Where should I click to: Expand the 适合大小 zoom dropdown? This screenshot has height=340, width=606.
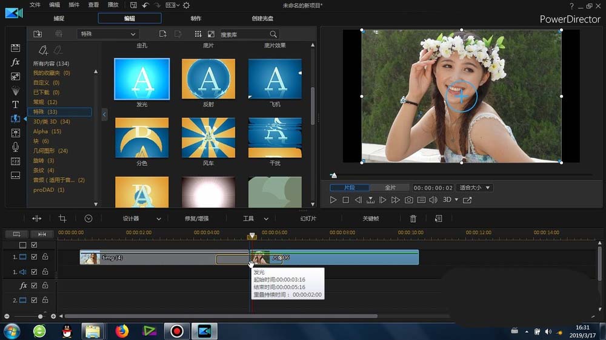pyautogui.click(x=475, y=188)
